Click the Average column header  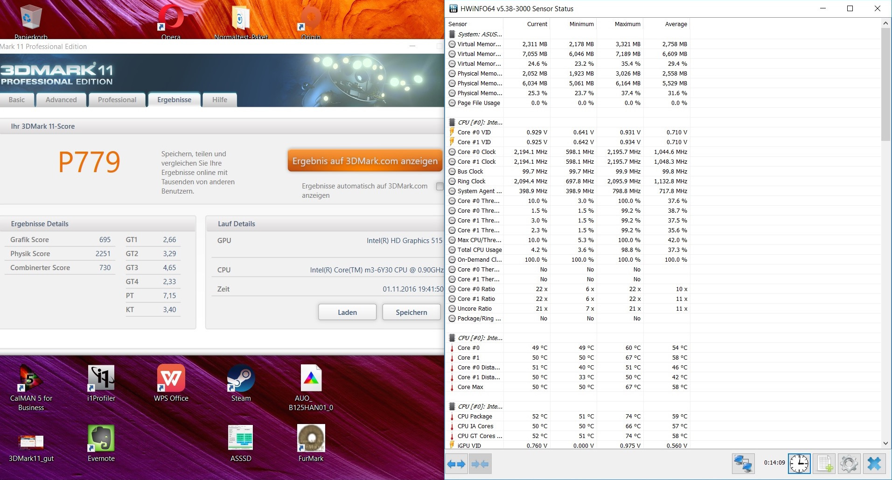[x=667, y=24]
